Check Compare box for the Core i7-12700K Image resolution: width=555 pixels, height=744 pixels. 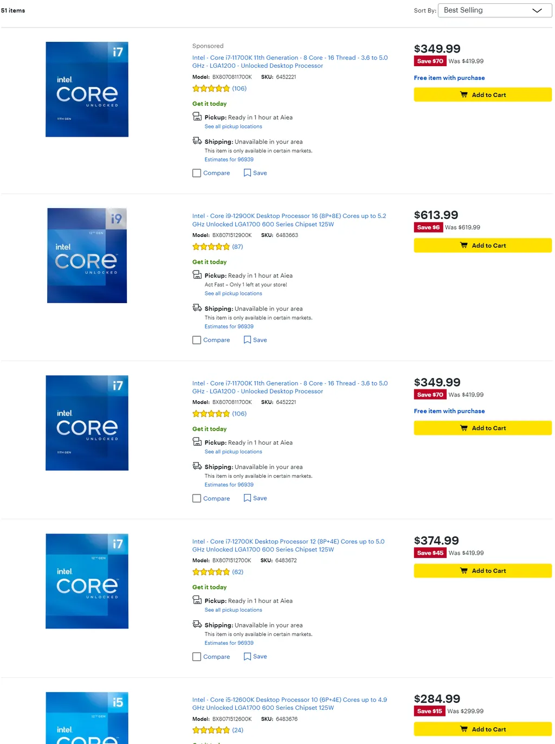click(x=197, y=657)
